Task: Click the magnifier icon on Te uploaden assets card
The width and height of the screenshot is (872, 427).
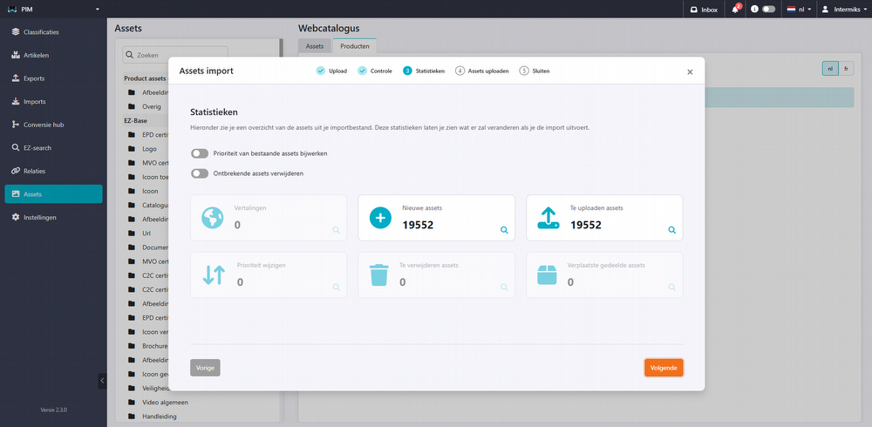Action: tap(671, 230)
